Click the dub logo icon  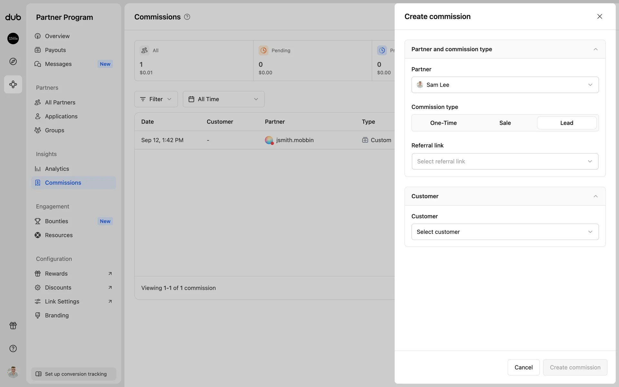pyautogui.click(x=13, y=17)
